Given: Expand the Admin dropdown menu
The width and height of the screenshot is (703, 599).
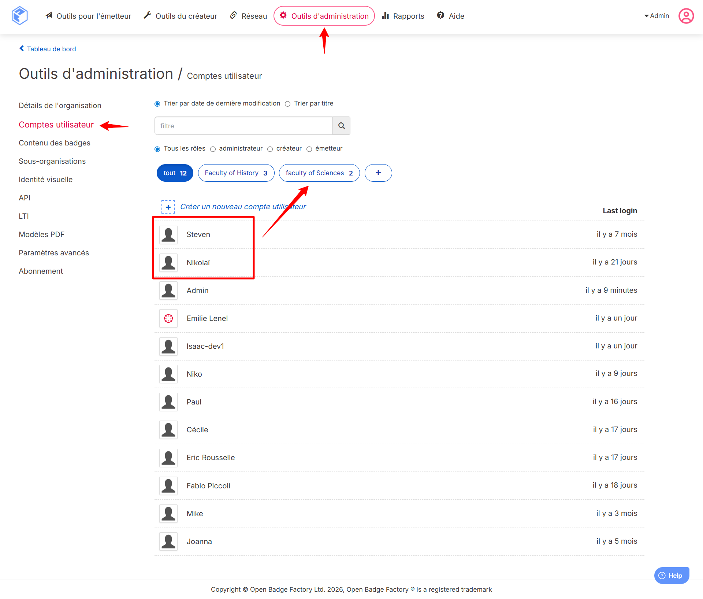Looking at the screenshot, I should (656, 16).
